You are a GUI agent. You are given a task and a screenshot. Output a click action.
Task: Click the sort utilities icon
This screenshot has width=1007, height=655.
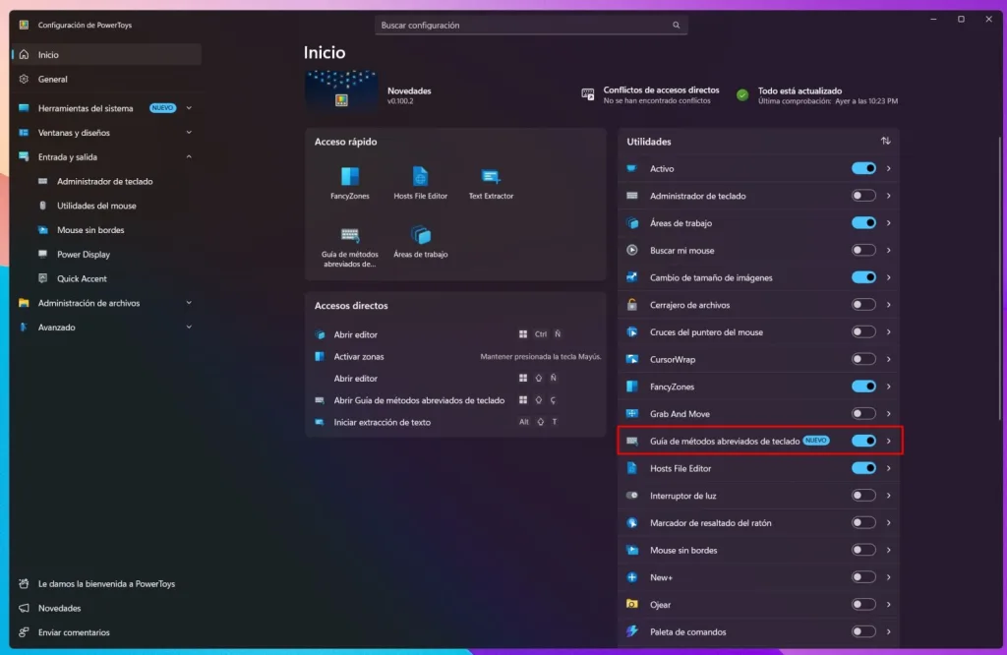click(x=885, y=141)
